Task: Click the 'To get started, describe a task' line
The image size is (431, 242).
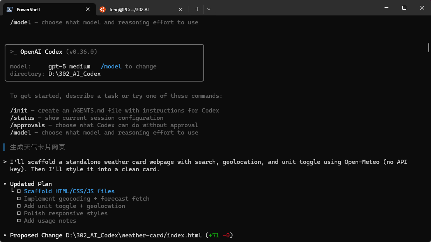Action: 116,96
